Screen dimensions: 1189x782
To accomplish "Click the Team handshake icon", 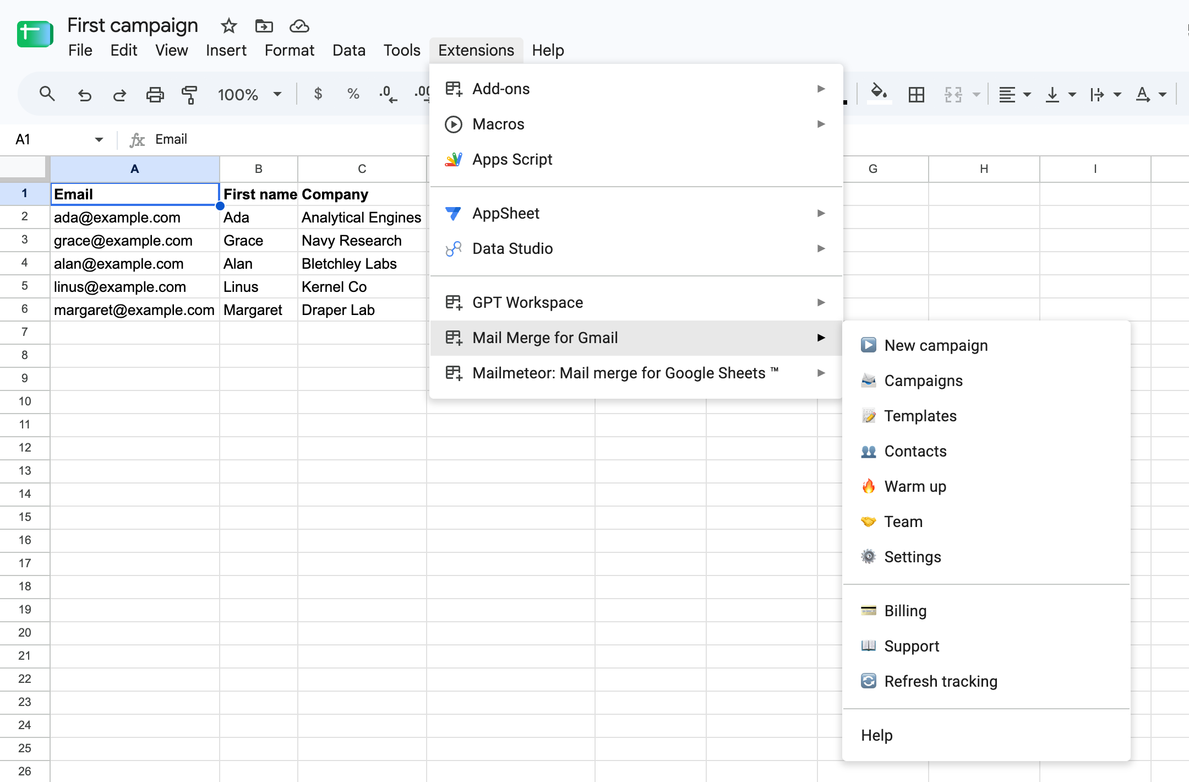I will (868, 521).
